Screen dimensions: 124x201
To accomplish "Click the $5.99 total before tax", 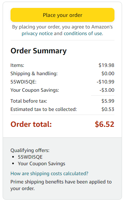I will pyautogui.click(x=108, y=101).
